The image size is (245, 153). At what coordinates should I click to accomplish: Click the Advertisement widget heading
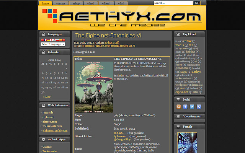(192, 116)
